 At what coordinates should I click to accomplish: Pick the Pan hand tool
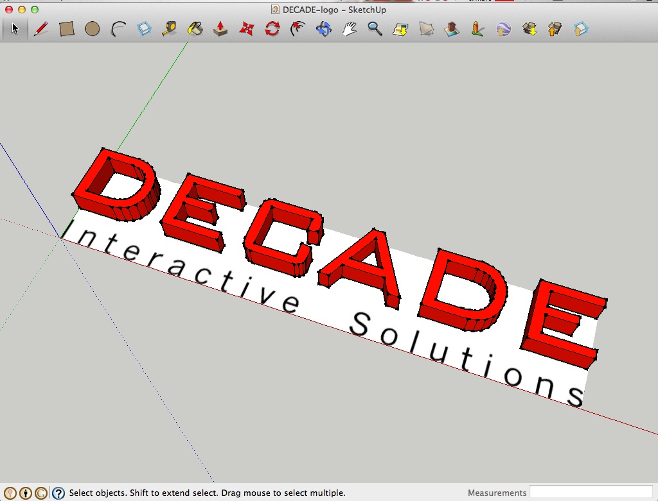[350, 29]
